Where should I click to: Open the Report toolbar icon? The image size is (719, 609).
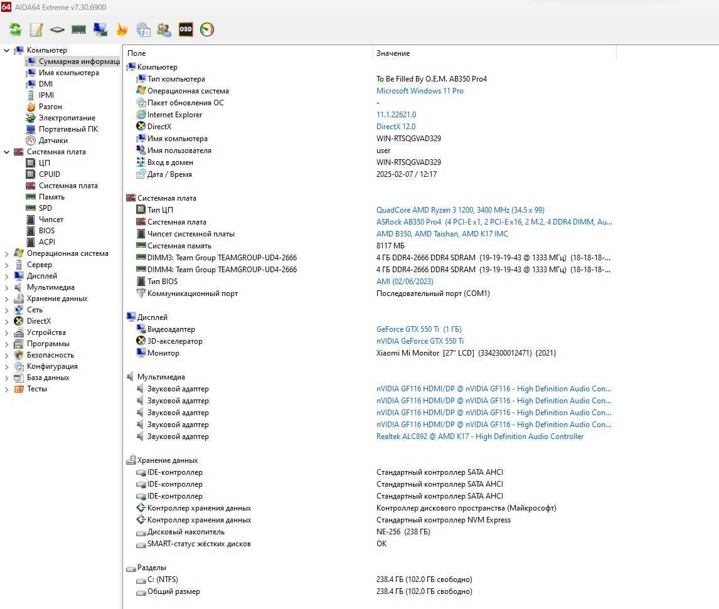pos(36,29)
